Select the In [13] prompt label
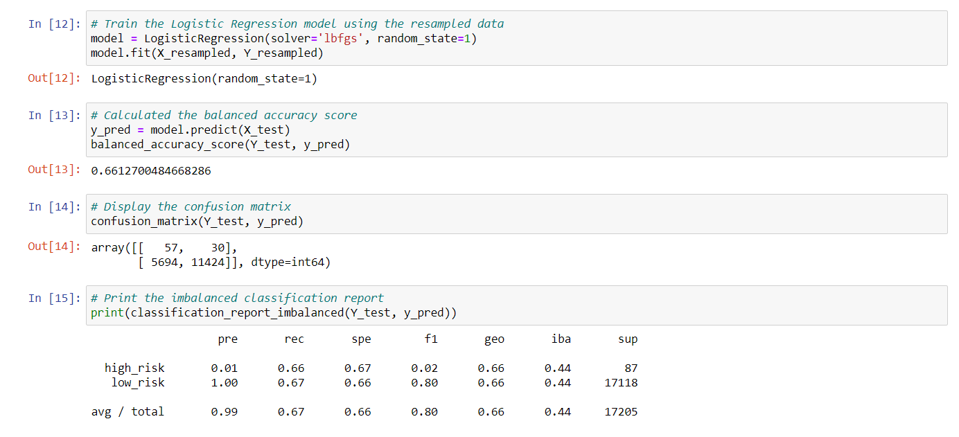 [54, 115]
